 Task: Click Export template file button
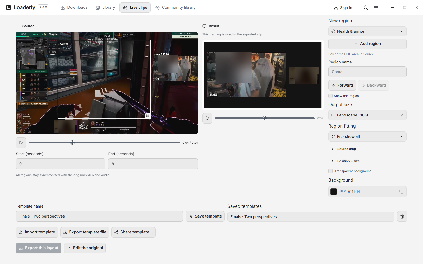tap(85, 232)
